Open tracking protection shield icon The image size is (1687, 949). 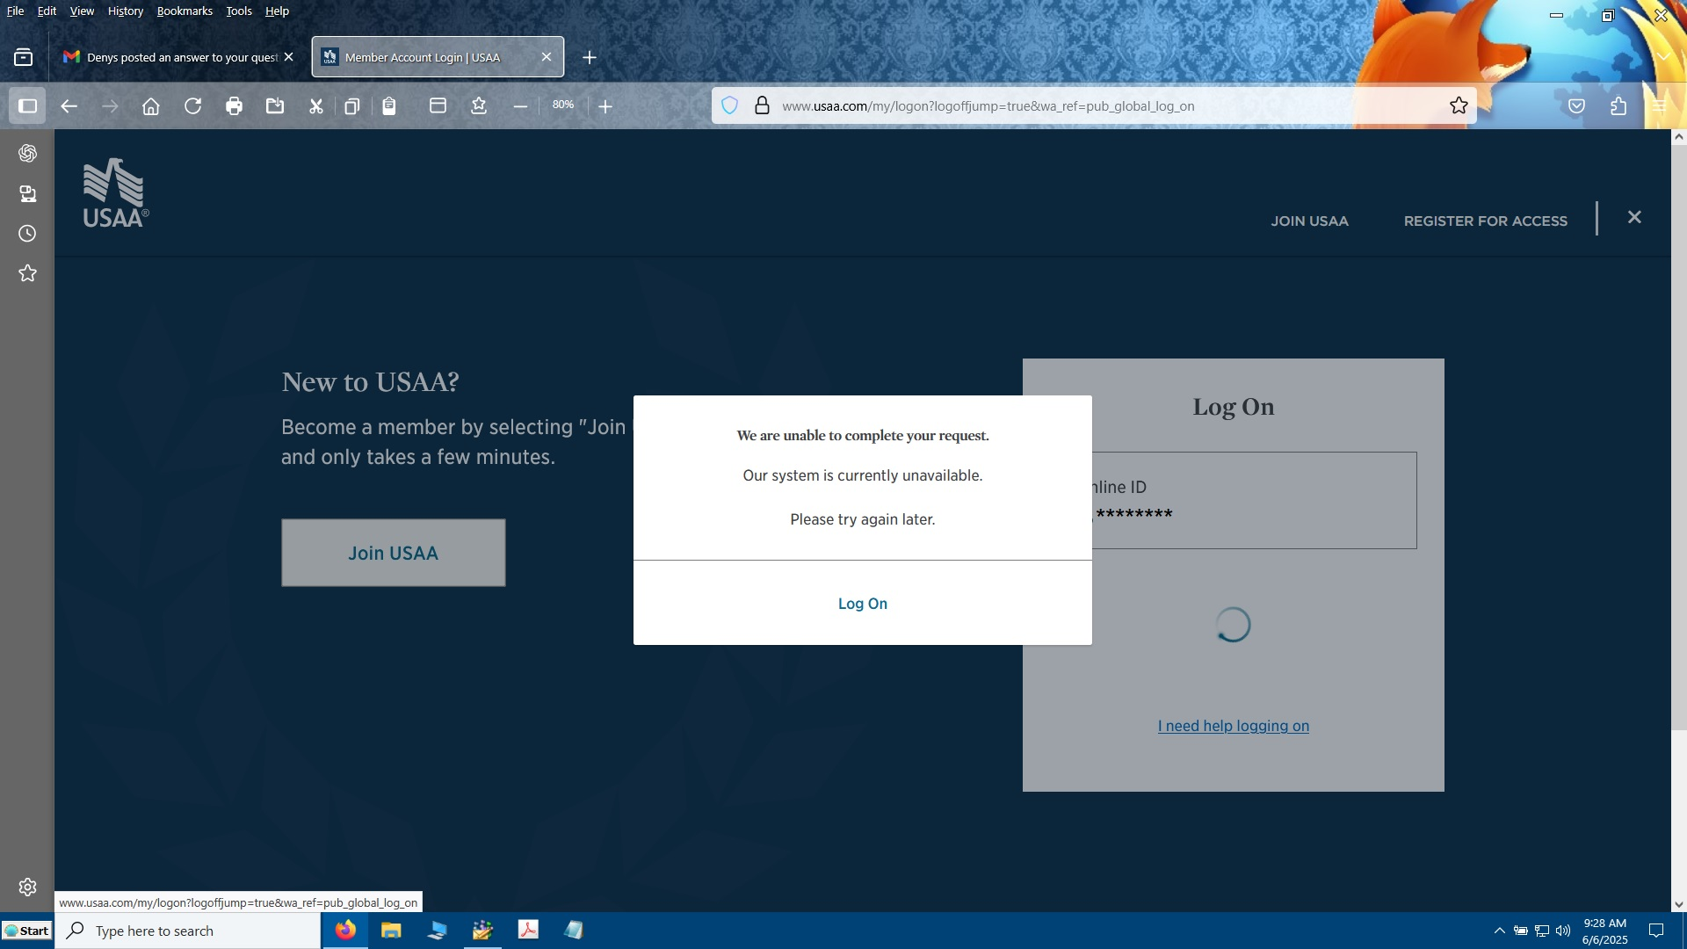(x=729, y=106)
